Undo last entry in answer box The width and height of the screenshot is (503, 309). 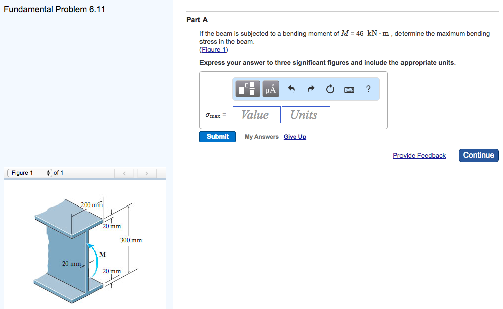coord(291,89)
